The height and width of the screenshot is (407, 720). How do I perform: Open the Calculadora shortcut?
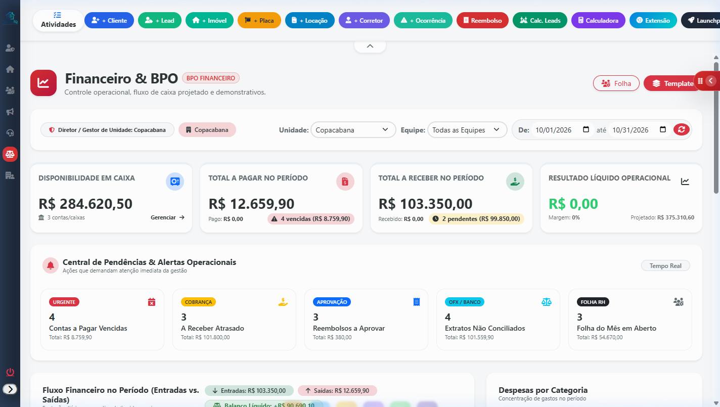point(598,21)
